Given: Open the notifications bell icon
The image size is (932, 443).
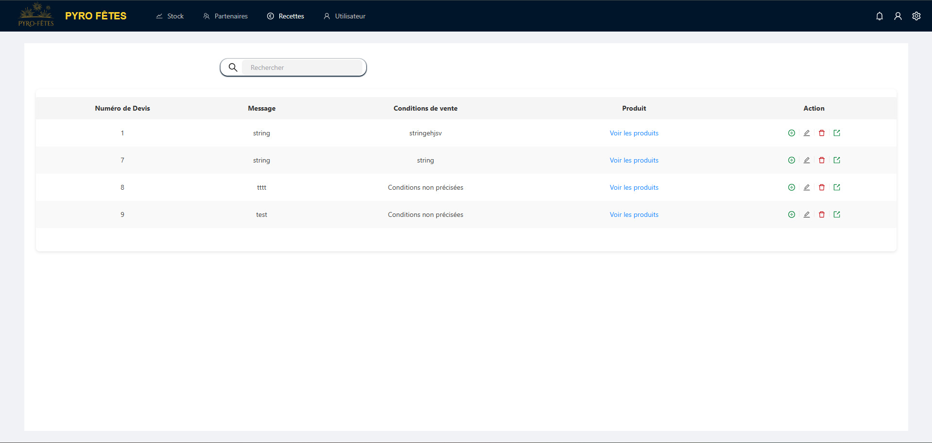Looking at the screenshot, I should (879, 16).
